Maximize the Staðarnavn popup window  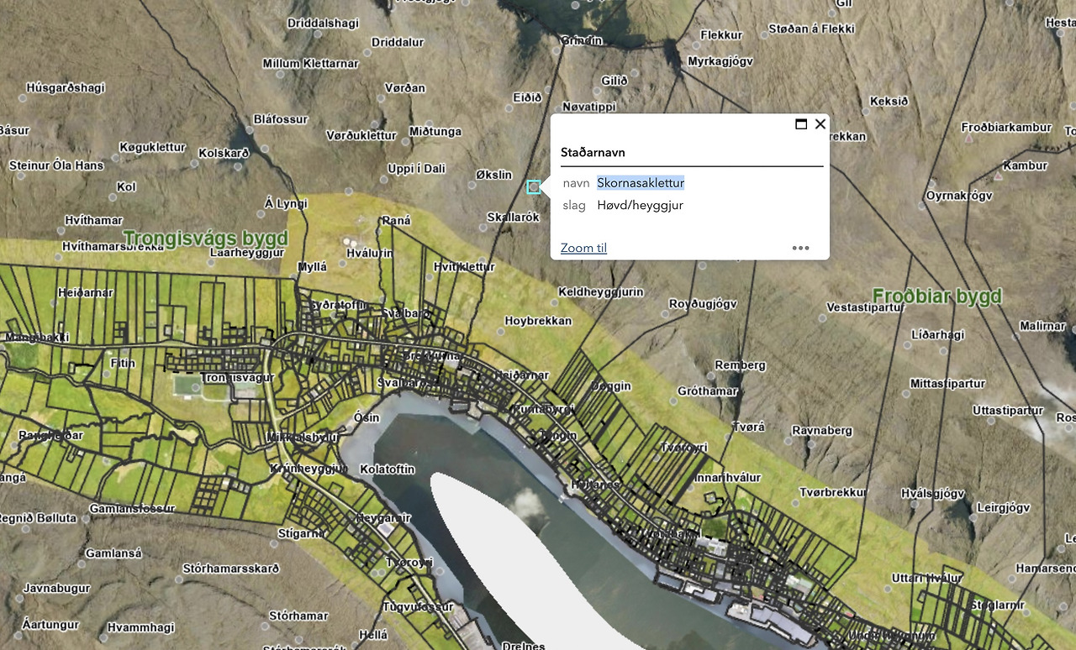pyautogui.click(x=801, y=124)
